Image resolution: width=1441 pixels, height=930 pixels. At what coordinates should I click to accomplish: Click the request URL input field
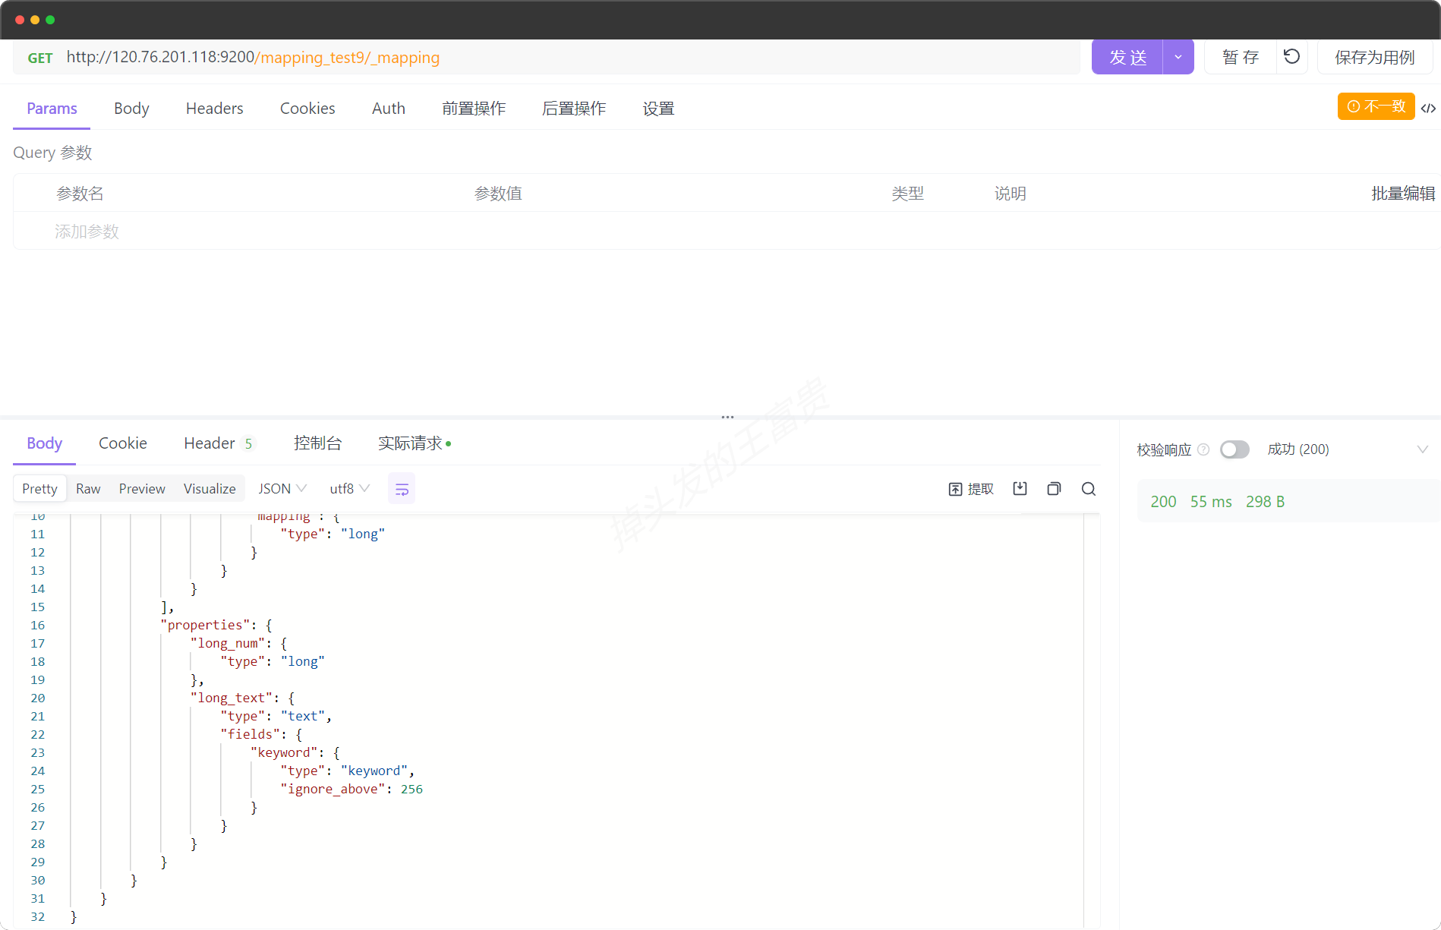(x=569, y=58)
